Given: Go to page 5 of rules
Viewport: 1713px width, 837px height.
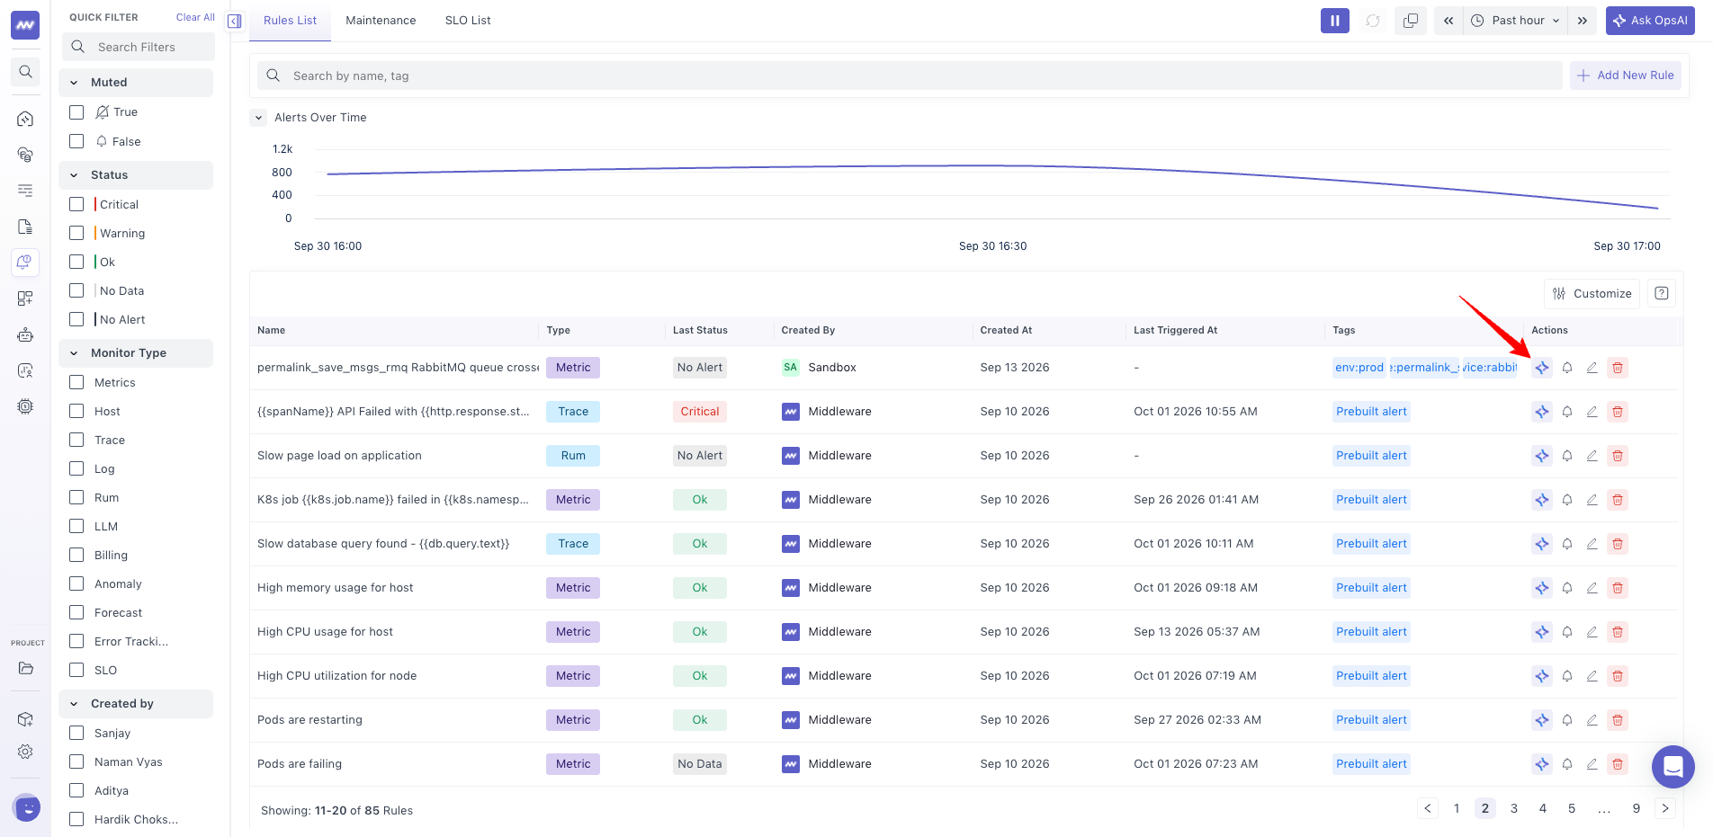Looking at the screenshot, I should click(1572, 808).
